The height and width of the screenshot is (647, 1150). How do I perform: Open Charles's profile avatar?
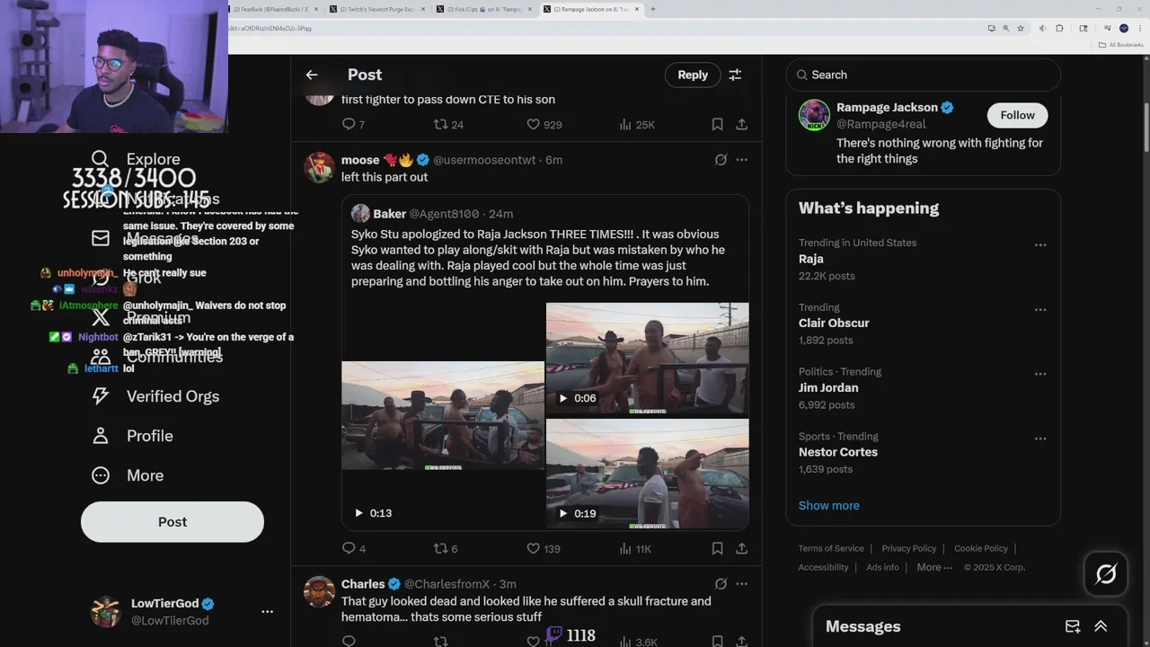(319, 591)
